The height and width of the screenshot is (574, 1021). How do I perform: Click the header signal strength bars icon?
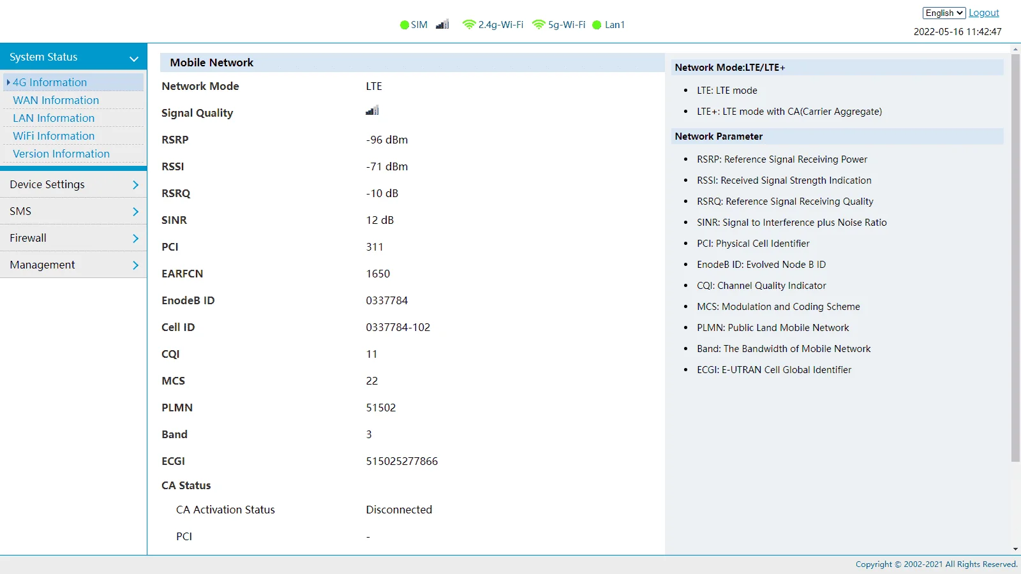point(442,24)
